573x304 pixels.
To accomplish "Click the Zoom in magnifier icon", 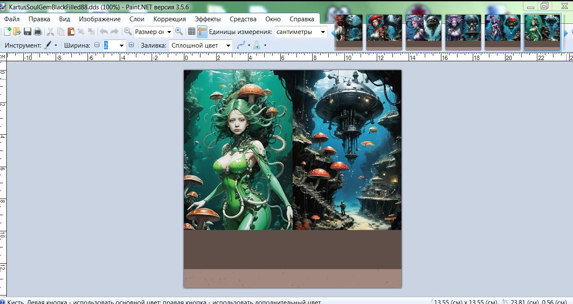I will pos(179,31).
